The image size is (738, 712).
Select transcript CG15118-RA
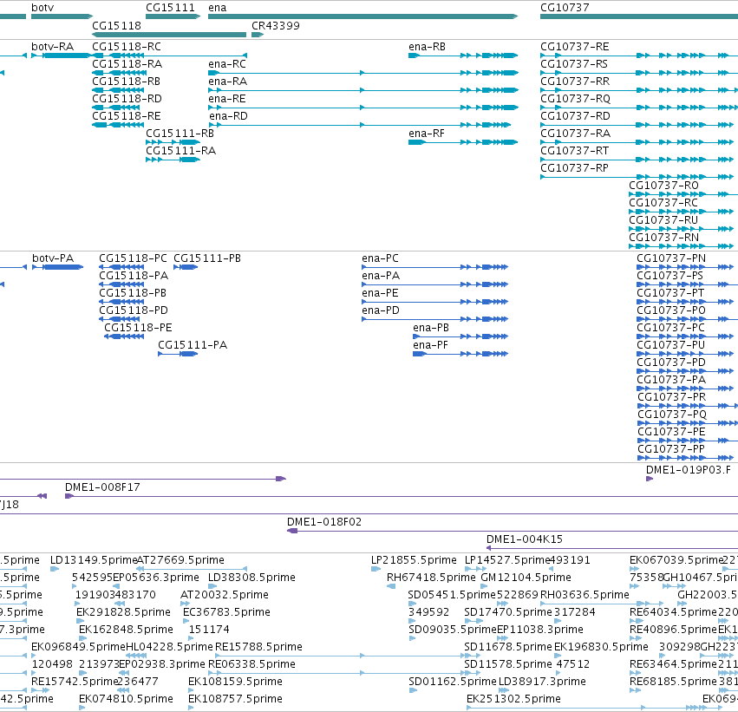(x=127, y=64)
